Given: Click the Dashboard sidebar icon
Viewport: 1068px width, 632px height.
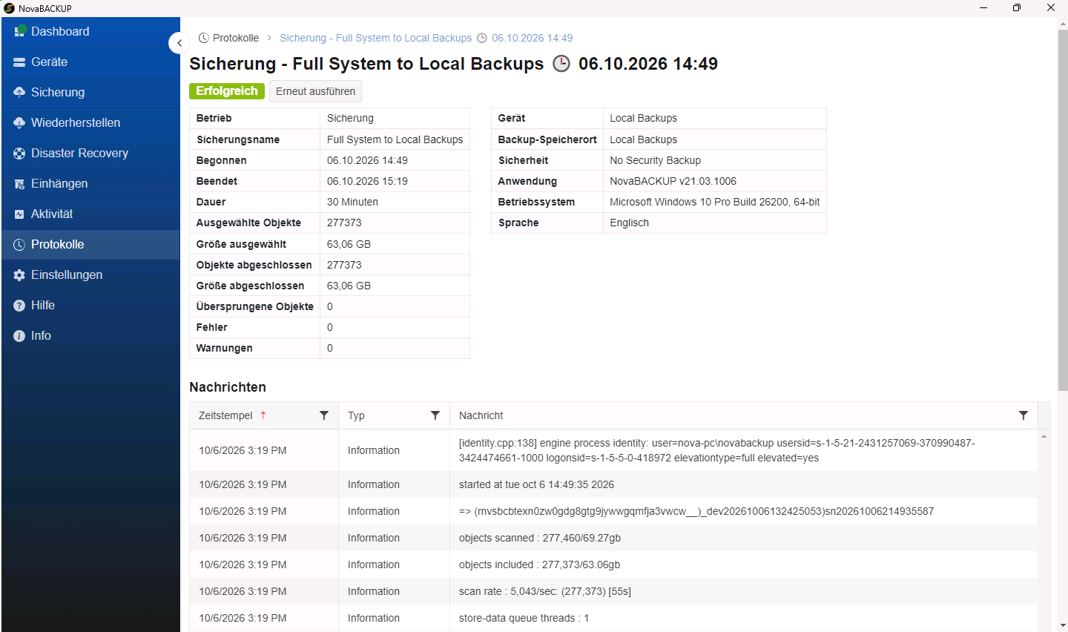Looking at the screenshot, I should pos(19,31).
